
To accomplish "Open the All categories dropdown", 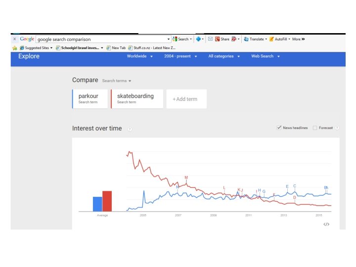I will (x=224, y=56).
